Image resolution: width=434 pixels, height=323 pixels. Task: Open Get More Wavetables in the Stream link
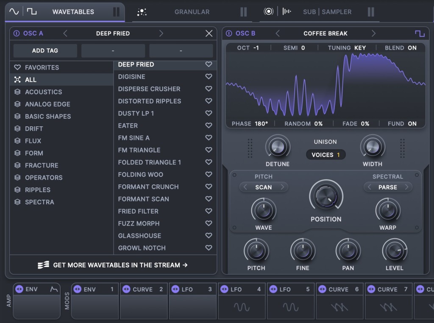[x=120, y=265]
